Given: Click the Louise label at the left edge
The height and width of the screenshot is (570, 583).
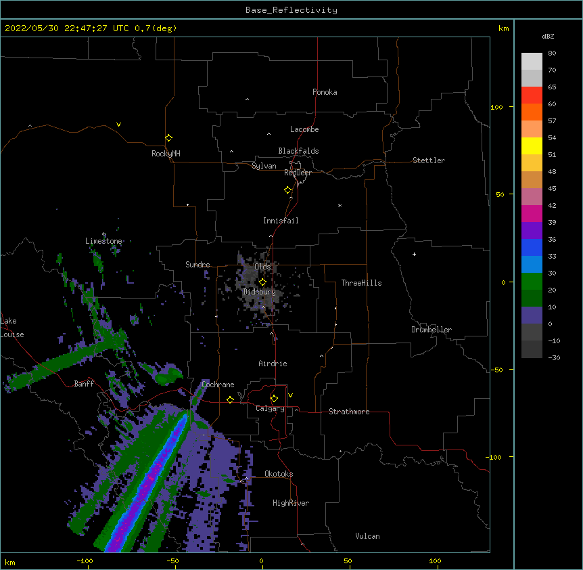Looking at the screenshot, I should tap(12, 334).
